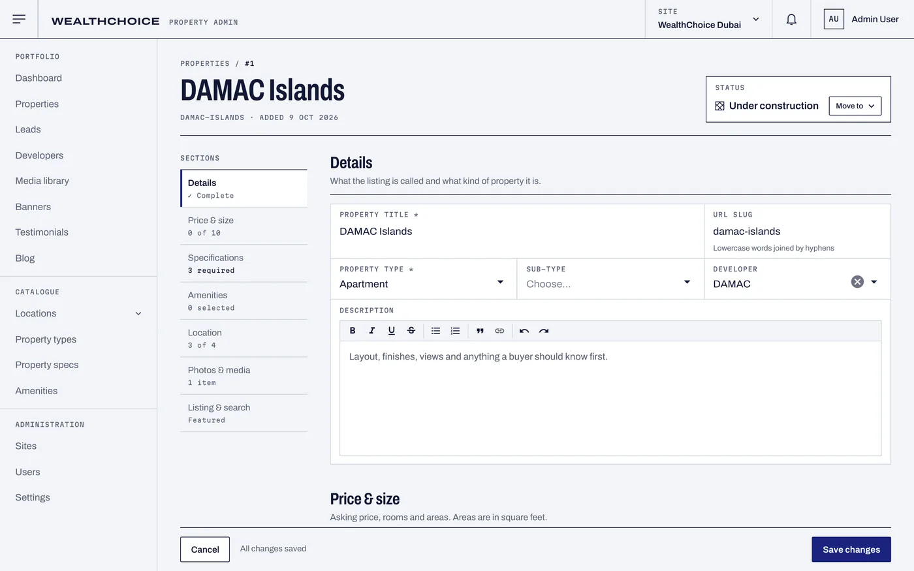Jump to Amenities section tab
The width and height of the screenshot is (914, 571).
[244, 301]
